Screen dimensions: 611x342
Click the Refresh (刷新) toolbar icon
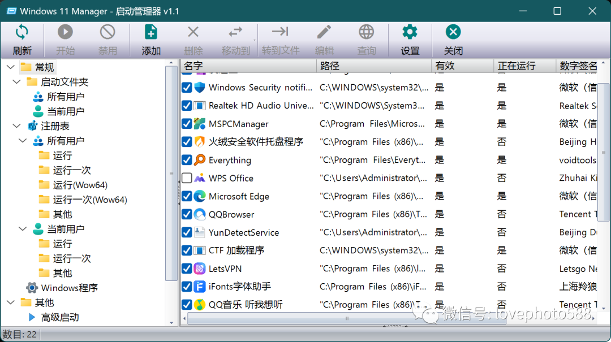(22, 32)
